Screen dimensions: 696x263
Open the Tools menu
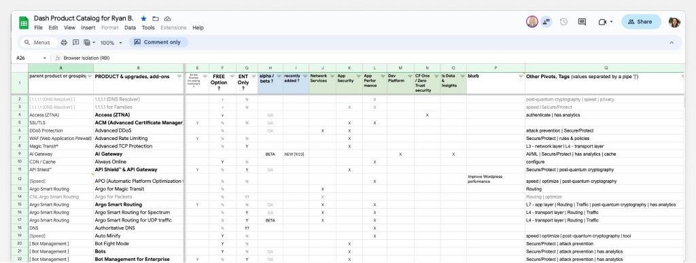(148, 27)
